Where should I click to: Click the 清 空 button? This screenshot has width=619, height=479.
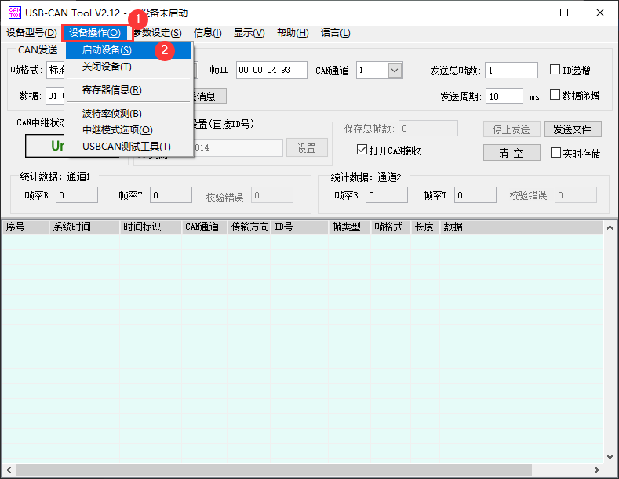[512, 153]
